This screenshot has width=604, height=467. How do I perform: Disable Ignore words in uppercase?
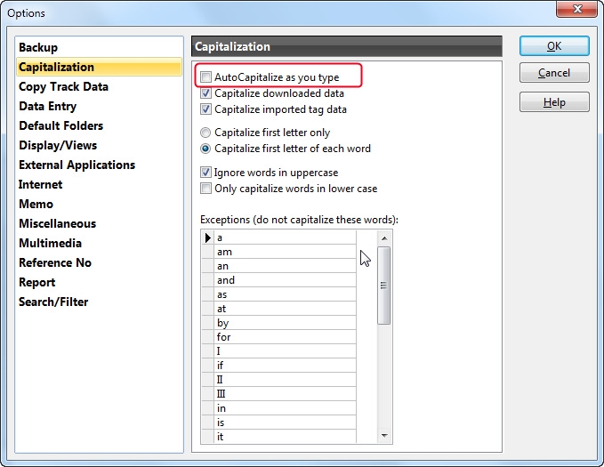206,173
